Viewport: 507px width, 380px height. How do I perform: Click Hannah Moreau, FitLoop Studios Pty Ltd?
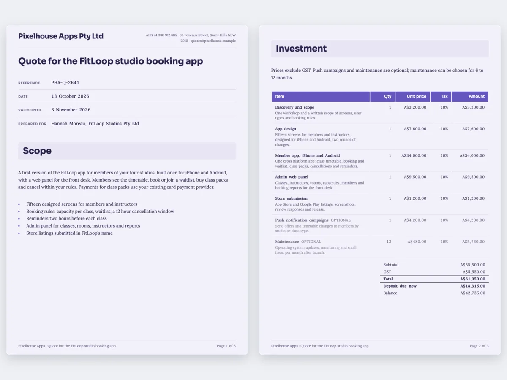pos(95,124)
